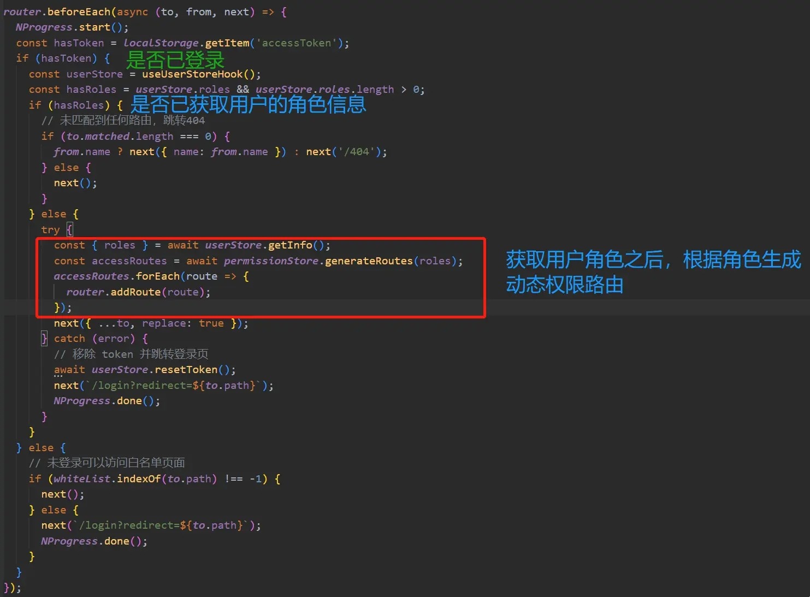810x597 pixels.
Task: Click the green 是否已登录 annotation
Action: tap(175, 60)
